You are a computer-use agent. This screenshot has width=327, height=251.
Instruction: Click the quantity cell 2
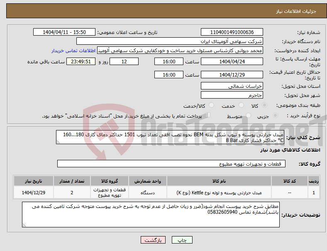pos(72,193)
